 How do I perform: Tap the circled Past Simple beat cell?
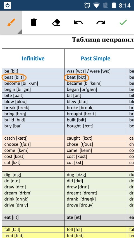[76, 77]
